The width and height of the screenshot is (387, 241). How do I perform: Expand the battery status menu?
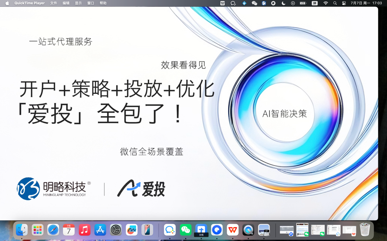[303, 3]
